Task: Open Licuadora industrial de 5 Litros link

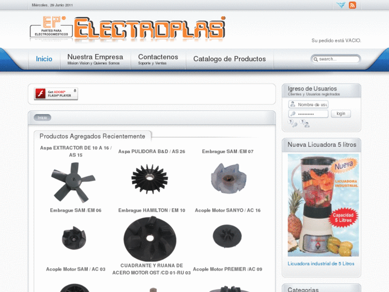Action: (321, 264)
